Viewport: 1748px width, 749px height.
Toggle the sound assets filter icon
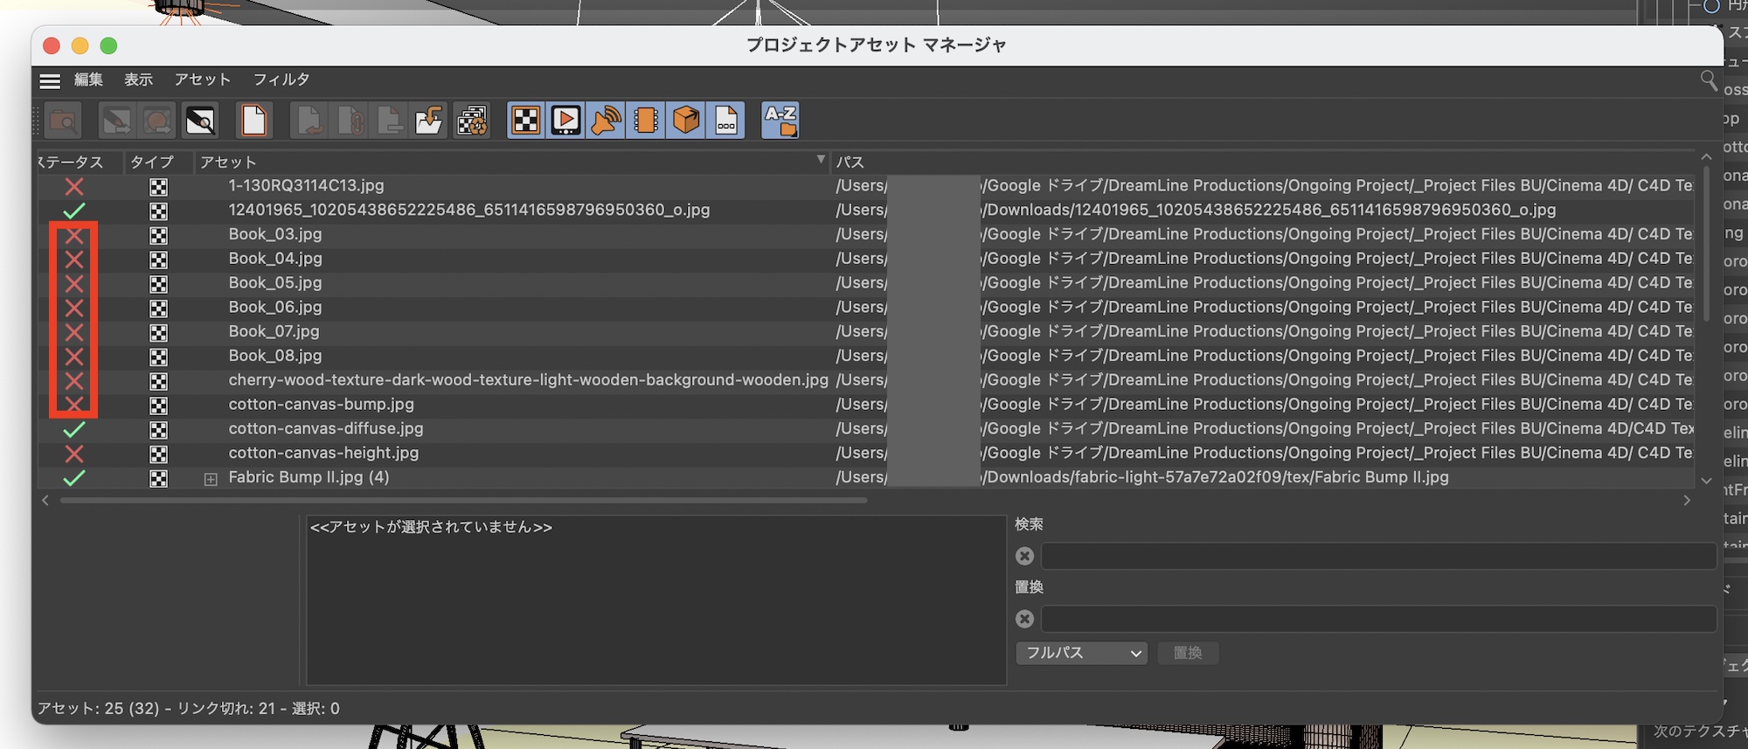(x=606, y=121)
